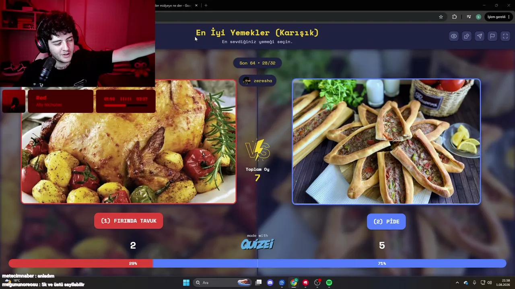515x289 pixels.
Task: Open the red app icon right of Chrome
Action: tap(306, 283)
